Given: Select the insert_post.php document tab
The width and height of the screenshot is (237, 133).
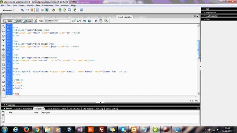Looking at the screenshot, I should [124, 17].
